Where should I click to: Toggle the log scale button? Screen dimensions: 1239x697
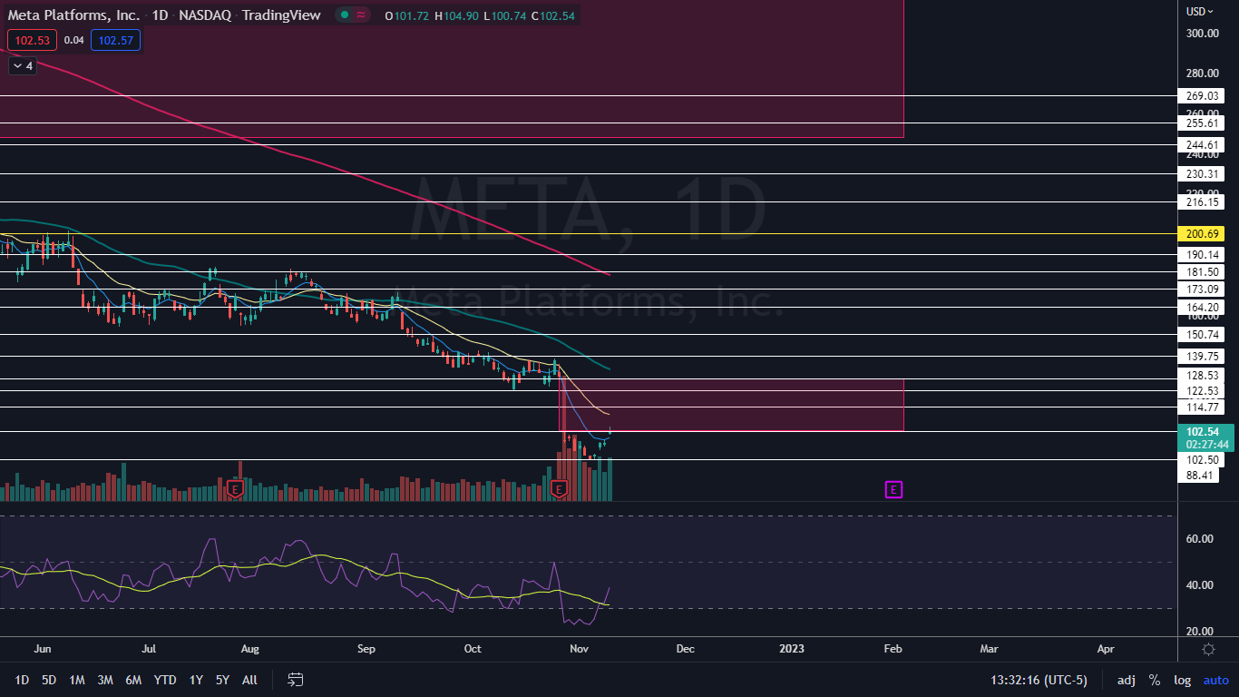(1183, 680)
